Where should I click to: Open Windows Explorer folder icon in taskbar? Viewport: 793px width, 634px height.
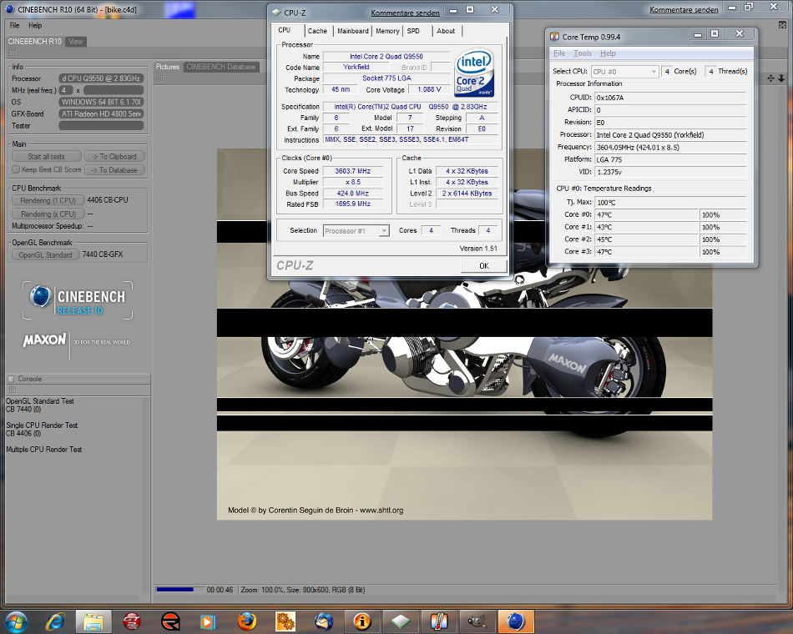click(93, 621)
